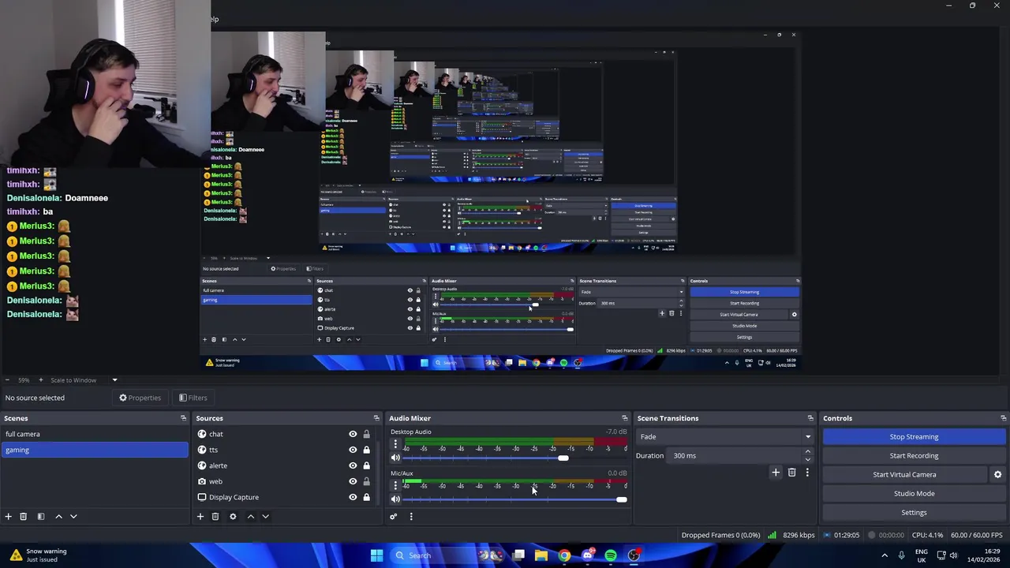Viewport: 1010px width, 568px height.
Task: Undock the Sources panel
Action: tap(376, 418)
